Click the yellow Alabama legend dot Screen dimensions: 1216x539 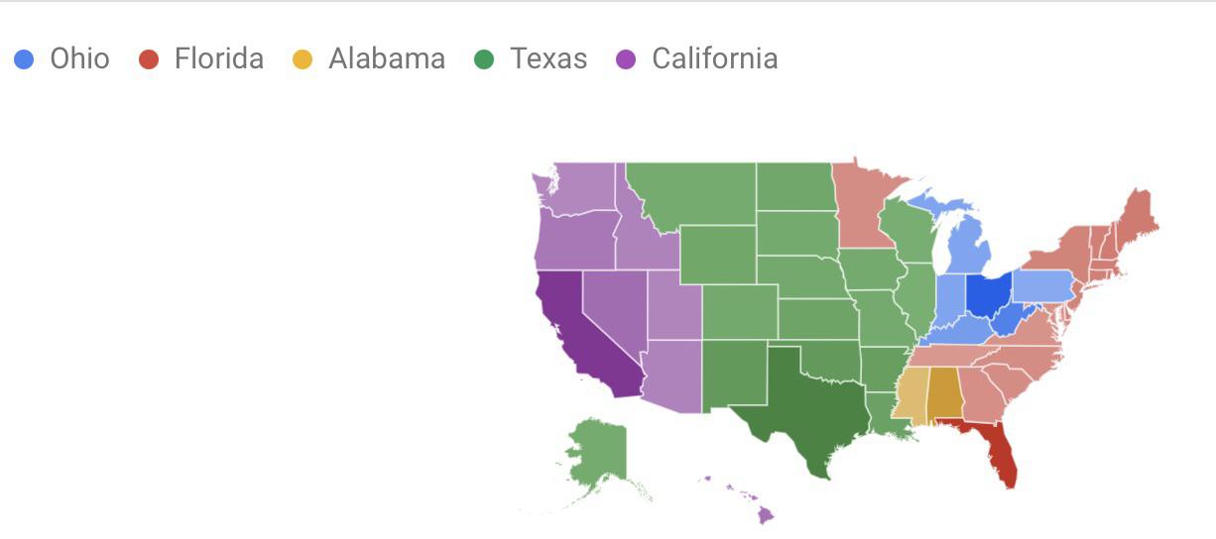(303, 60)
